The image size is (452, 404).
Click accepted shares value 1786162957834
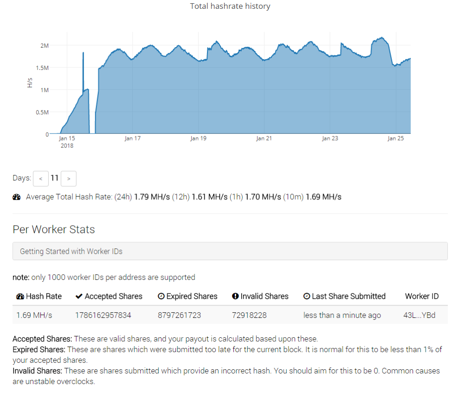(x=103, y=316)
